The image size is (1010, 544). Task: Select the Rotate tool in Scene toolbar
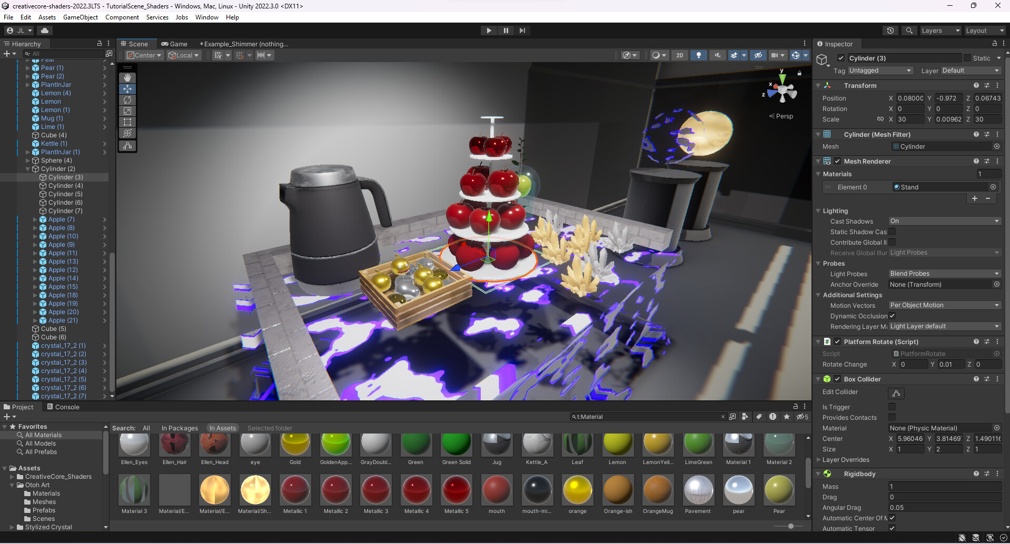127,100
